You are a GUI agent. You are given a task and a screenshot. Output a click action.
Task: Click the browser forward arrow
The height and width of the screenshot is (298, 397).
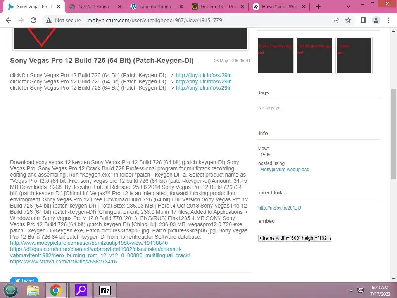tap(21, 20)
